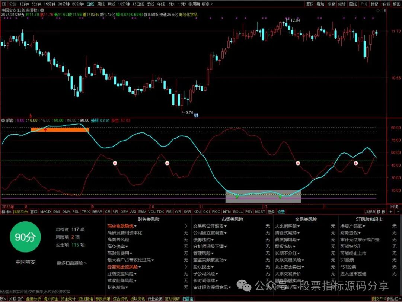Screen dimensions: 402x302
Task: Click the second green buy marker in gray zone
Action: click(x=280, y=197)
